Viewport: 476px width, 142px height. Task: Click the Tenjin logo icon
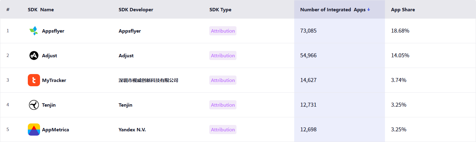(x=34, y=105)
